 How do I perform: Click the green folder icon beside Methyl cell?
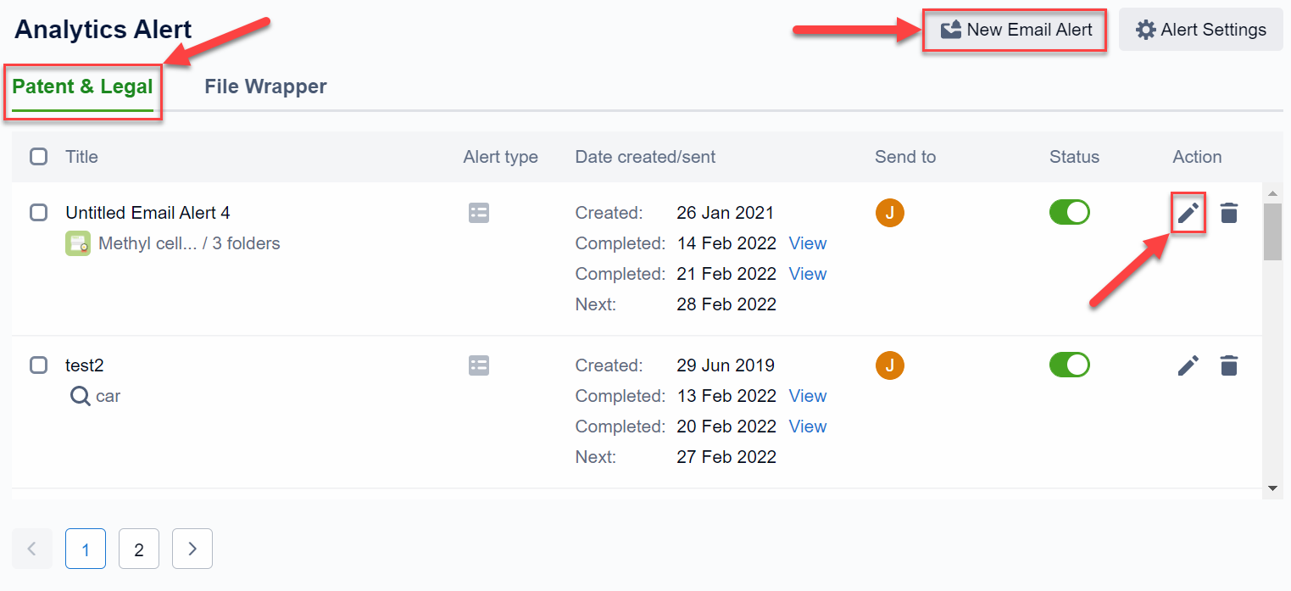click(78, 244)
